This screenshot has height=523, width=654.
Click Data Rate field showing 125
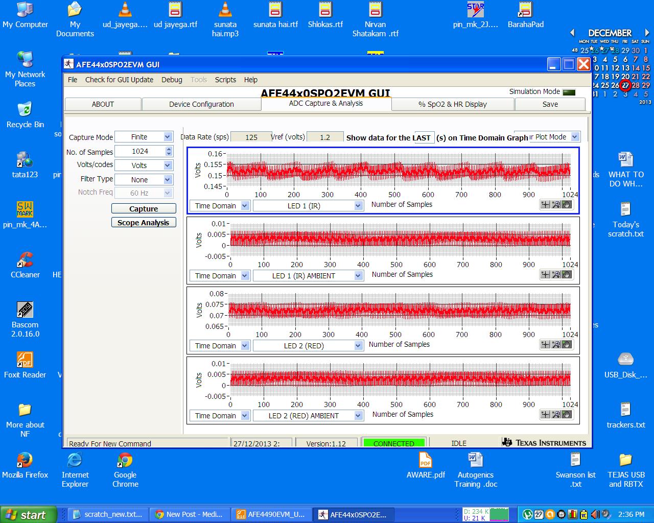pos(251,137)
